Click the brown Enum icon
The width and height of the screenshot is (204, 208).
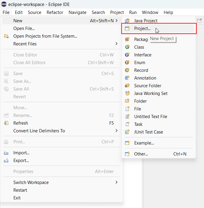[127, 62]
